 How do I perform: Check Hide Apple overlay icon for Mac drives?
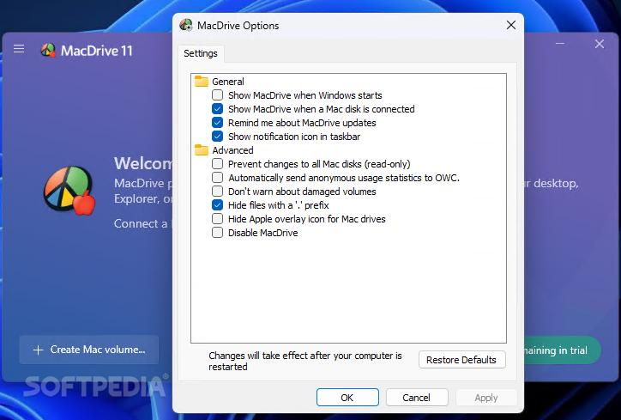pos(217,219)
